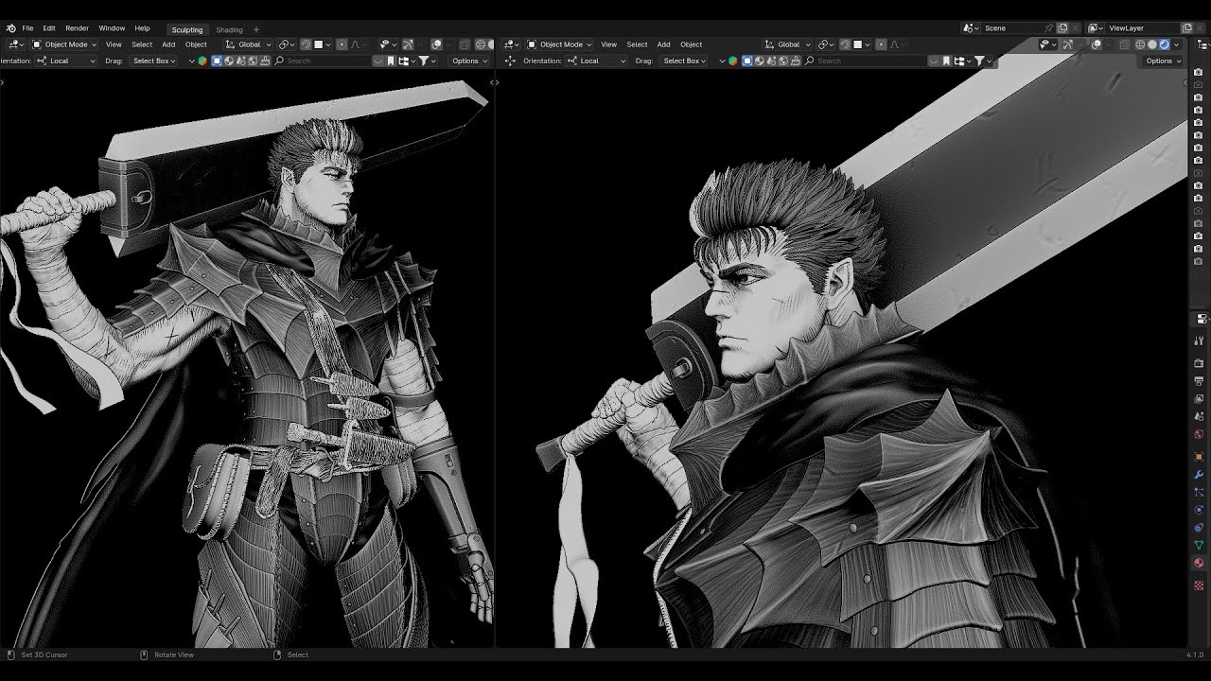Open the File menu
1211x681 pixels.
27,28
